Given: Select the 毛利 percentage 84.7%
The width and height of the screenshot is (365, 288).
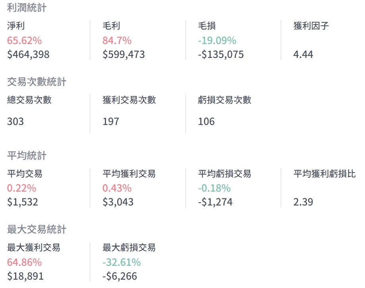Looking at the screenshot, I should [x=117, y=40].
